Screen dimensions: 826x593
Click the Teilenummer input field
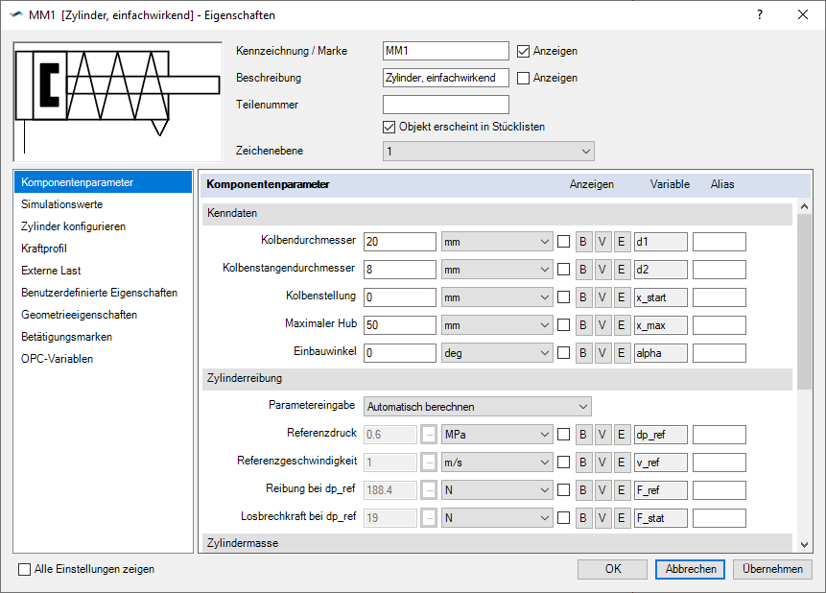[445, 104]
